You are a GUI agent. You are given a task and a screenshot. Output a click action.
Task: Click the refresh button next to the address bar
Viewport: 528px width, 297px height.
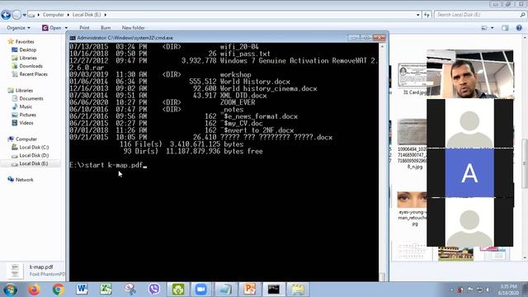(x=427, y=15)
